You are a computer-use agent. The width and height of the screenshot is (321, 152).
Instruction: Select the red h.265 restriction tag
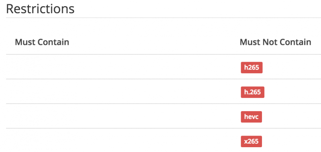click(252, 92)
